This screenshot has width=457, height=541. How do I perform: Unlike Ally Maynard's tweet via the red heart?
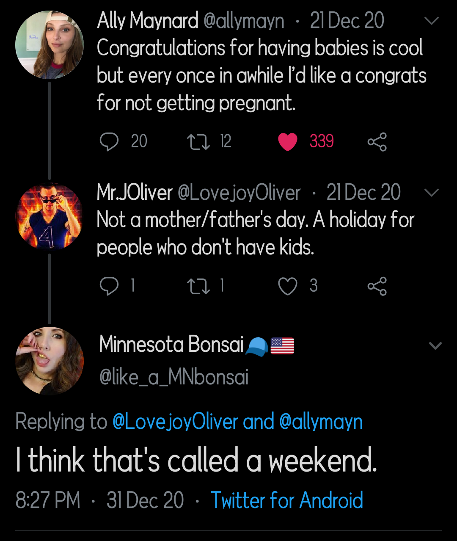coord(288,142)
